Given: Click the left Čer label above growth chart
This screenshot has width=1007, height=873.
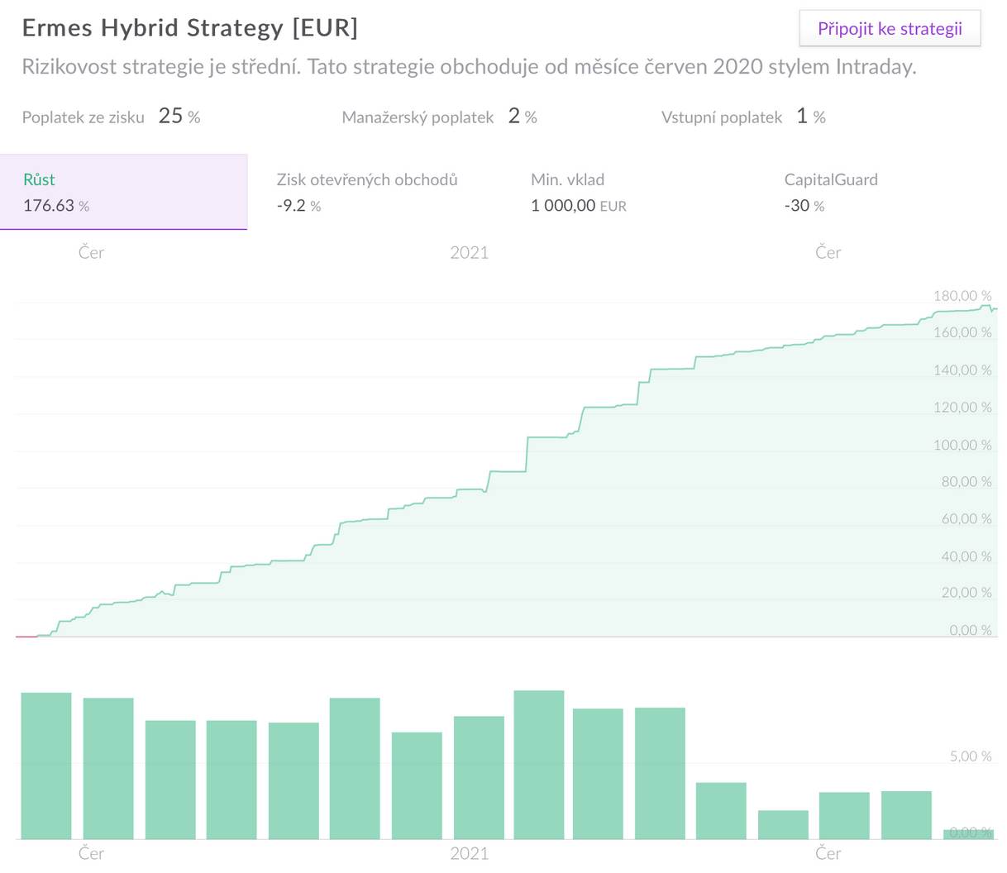Looking at the screenshot, I should click(x=91, y=253).
